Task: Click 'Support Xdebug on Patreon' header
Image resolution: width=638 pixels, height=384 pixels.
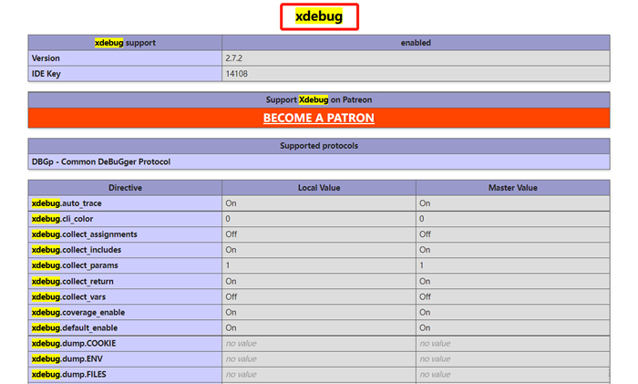Action: [x=319, y=99]
